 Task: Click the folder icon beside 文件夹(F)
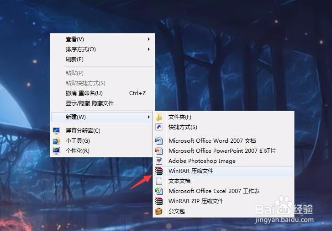coord(158,117)
